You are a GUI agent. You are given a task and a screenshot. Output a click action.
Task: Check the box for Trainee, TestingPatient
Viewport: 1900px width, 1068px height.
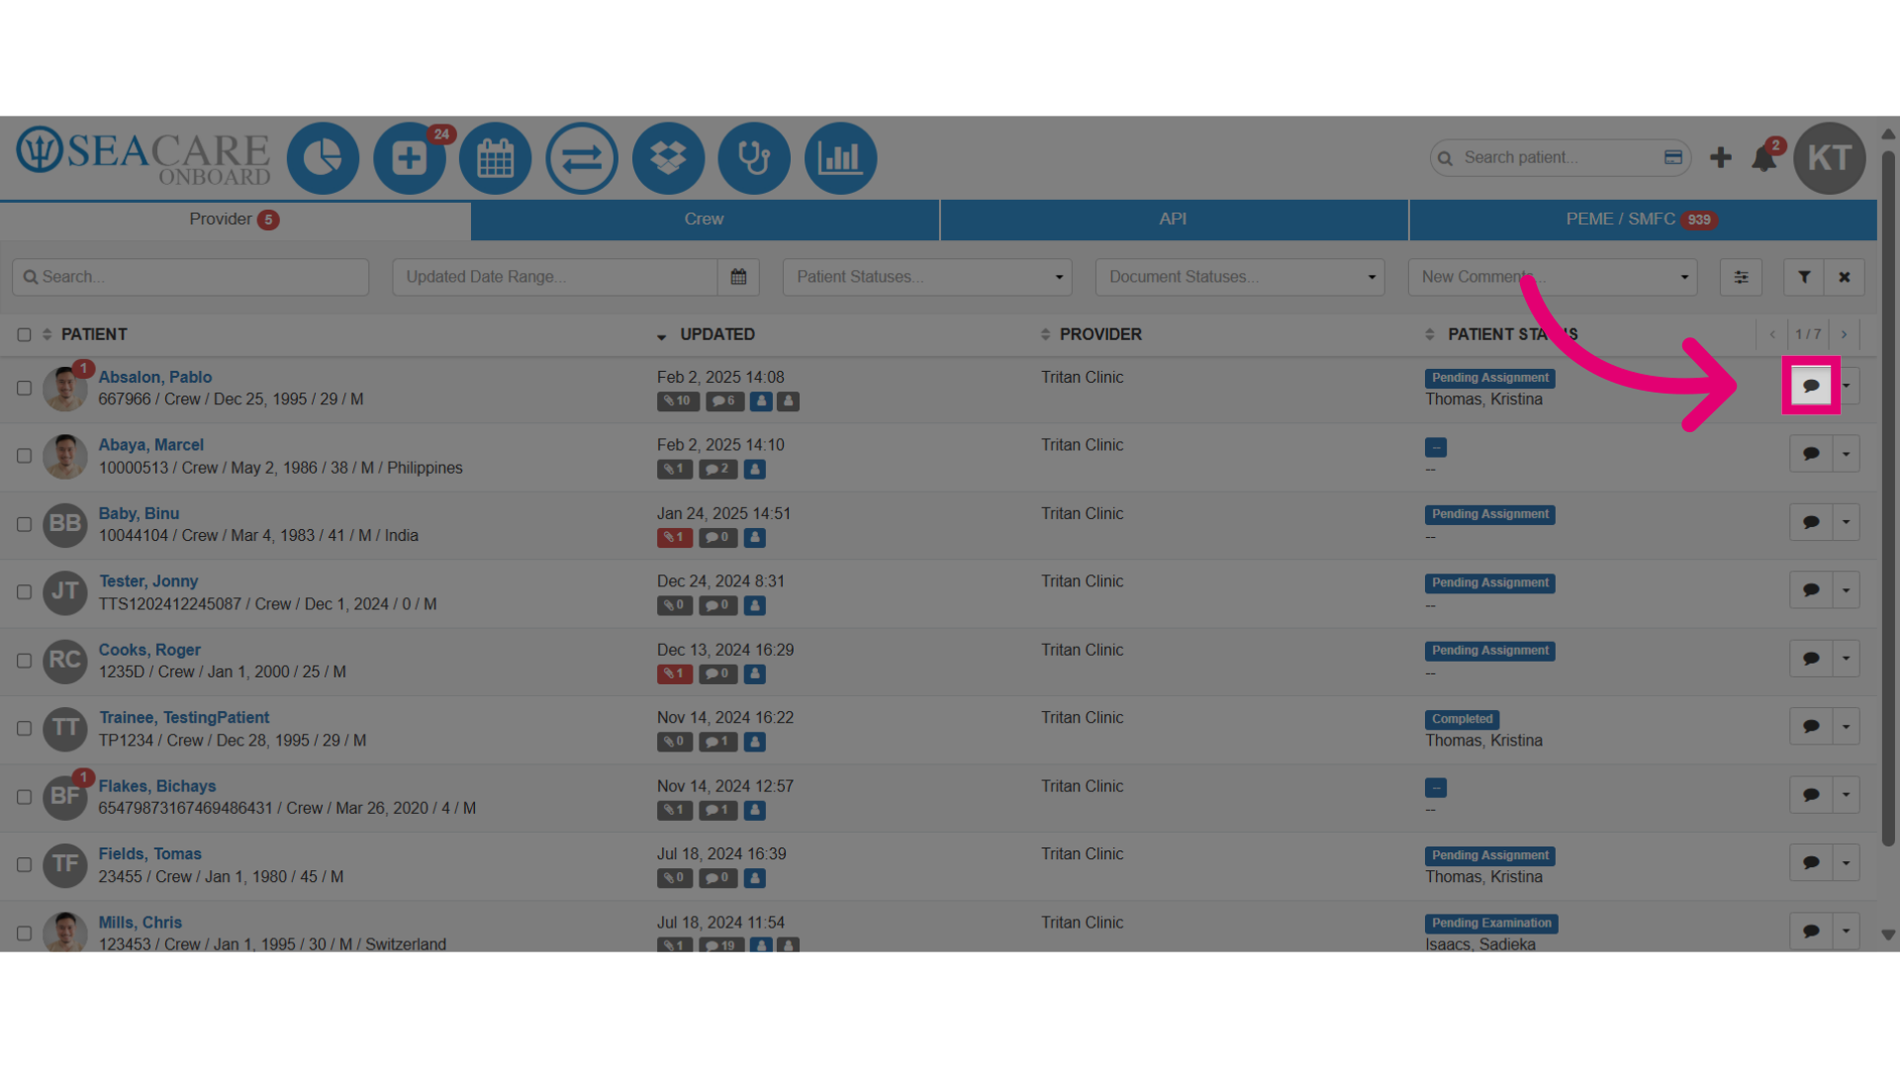click(x=24, y=729)
